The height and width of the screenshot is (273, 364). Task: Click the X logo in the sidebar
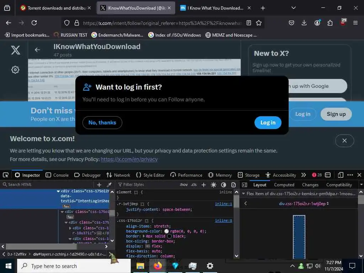pos(16,50)
